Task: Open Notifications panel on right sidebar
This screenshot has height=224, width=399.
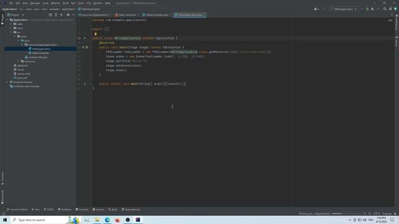Action: click(x=397, y=22)
